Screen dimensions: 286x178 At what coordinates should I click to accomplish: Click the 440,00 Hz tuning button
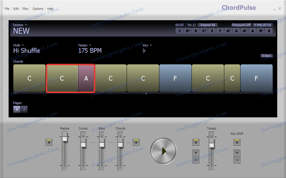[263, 25]
